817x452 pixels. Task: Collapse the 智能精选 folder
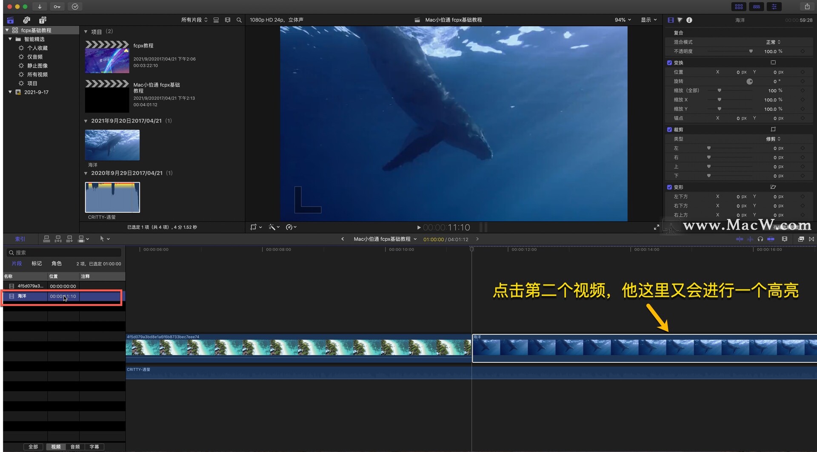(x=10, y=39)
